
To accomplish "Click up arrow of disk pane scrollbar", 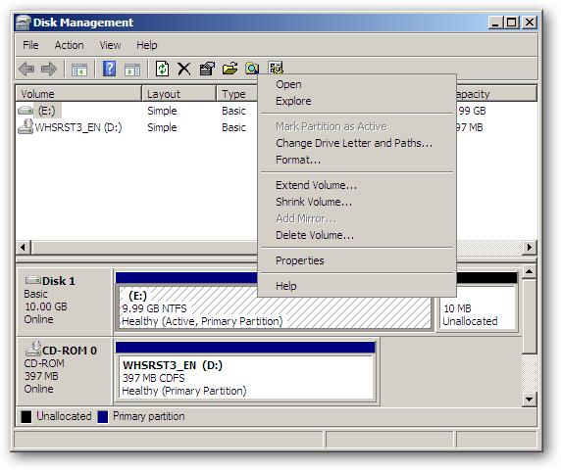I will pyautogui.click(x=529, y=272).
